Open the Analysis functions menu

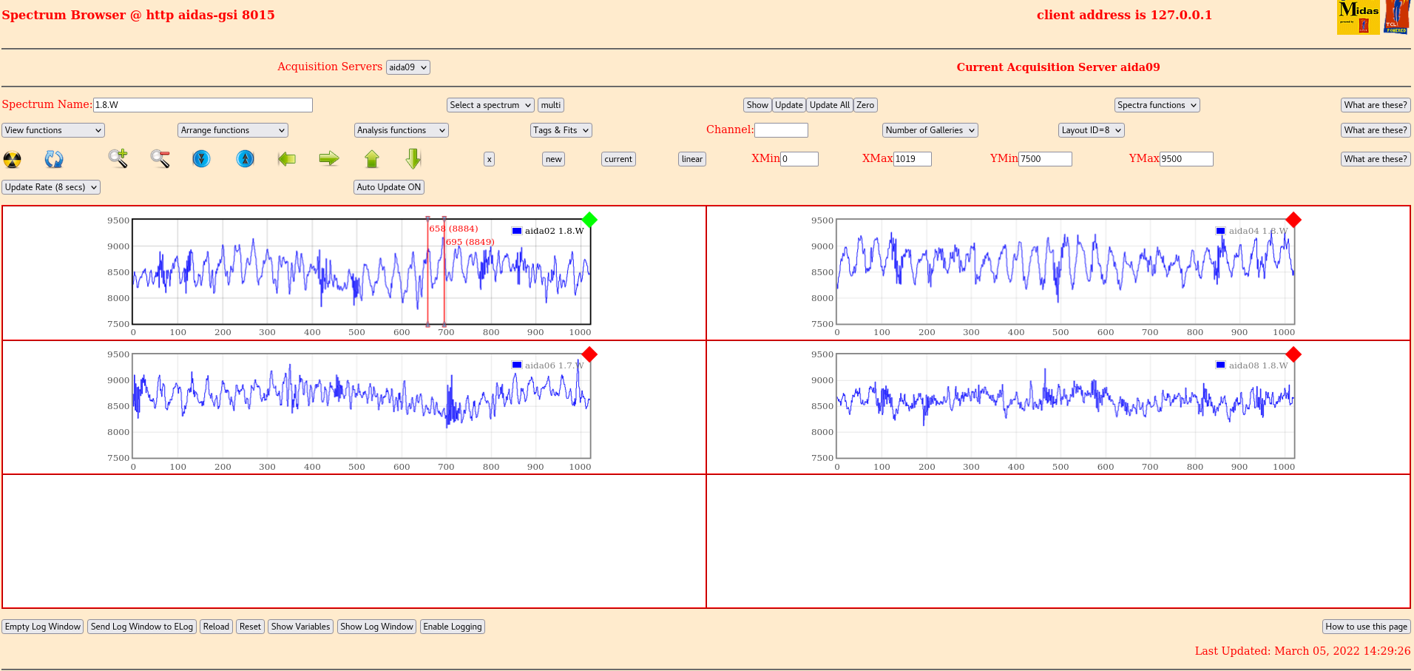point(401,130)
